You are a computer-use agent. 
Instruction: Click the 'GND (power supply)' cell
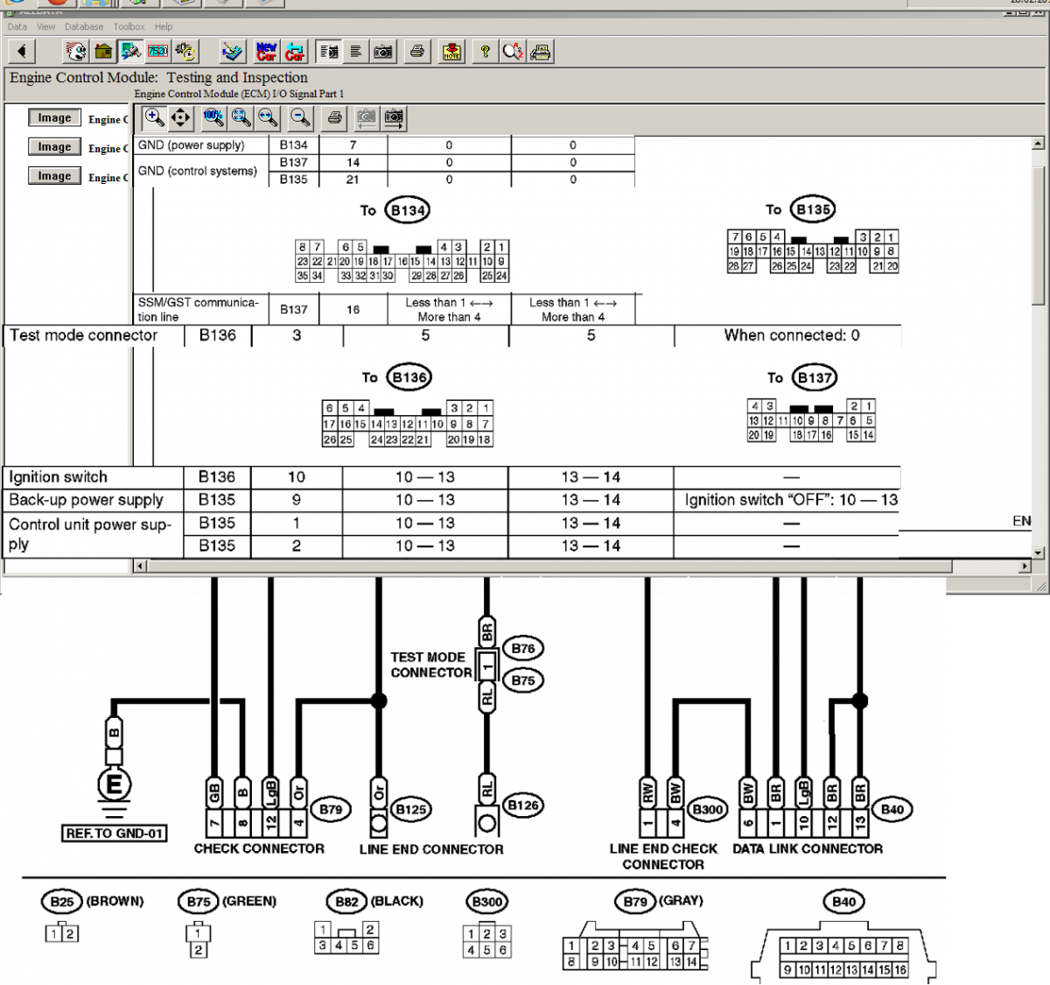(x=201, y=145)
